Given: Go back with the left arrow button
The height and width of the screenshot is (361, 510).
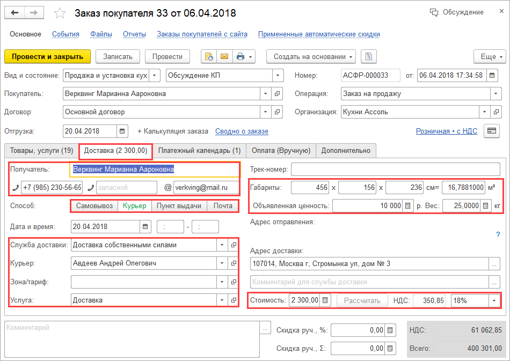Looking at the screenshot, I should (x=14, y=13).
